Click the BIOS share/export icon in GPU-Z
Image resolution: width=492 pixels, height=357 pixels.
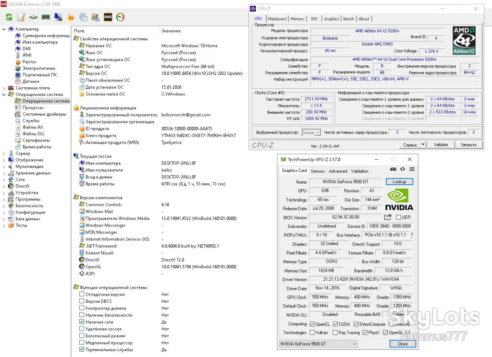[x=388, y=217]
